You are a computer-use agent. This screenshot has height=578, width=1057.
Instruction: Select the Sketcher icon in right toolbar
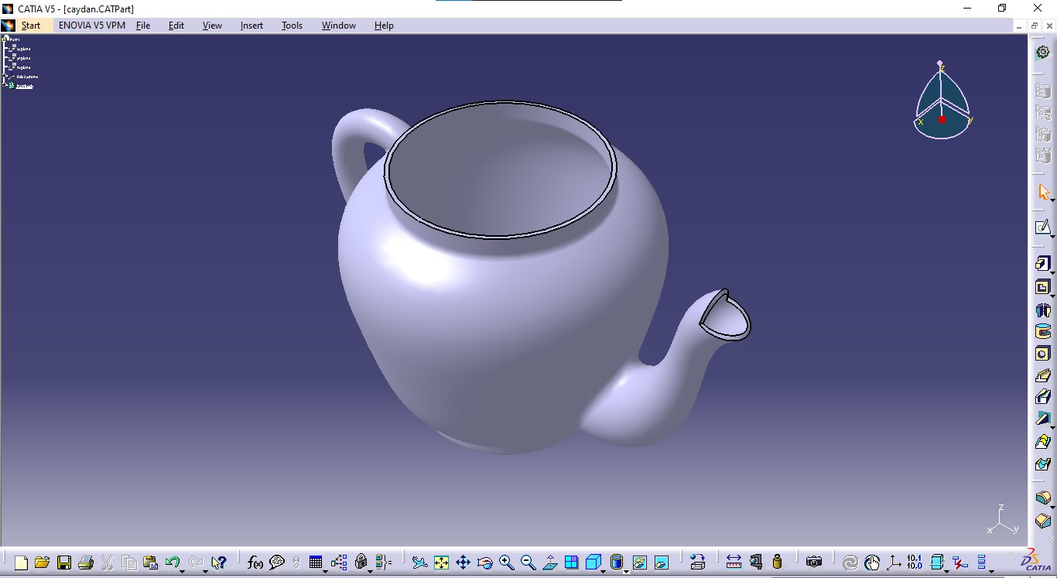[x=1043, y=227]
